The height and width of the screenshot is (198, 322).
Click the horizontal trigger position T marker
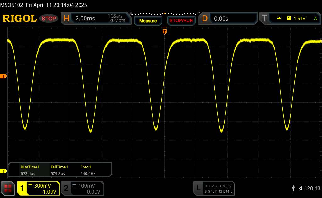(164, 31)
